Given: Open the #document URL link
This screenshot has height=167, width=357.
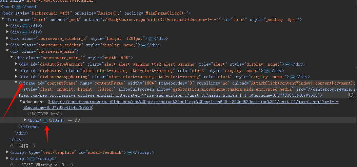Looking at the screenshot, I should (x=181, y=104).
